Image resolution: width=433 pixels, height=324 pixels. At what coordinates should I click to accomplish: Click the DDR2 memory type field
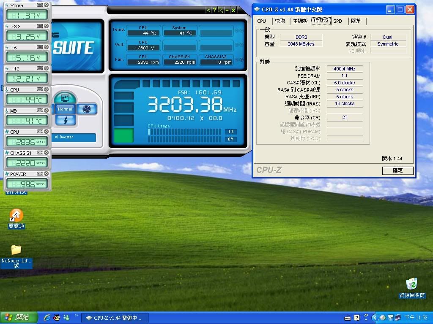click(x=301, y=37)
